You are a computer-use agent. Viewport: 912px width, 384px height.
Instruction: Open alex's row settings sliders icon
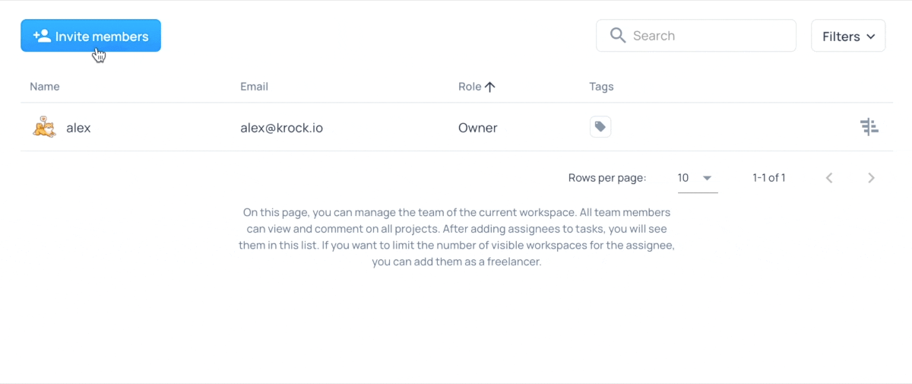(x=869, y=127)
